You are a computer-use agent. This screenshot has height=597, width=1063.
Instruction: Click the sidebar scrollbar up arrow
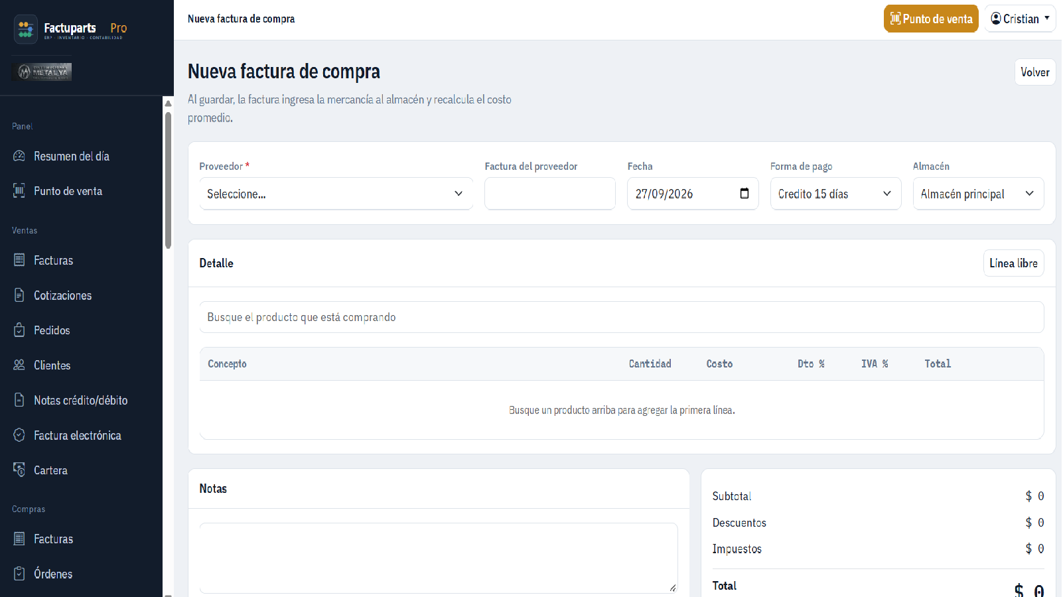point(168,103)
